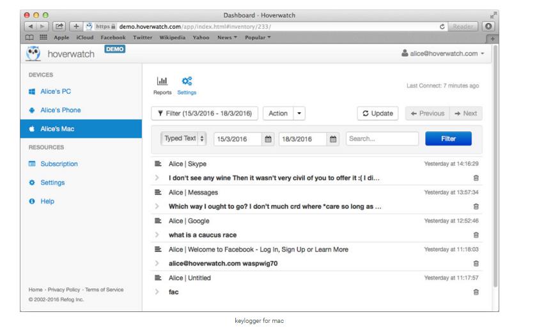The image size is (537, 335).
Task: Open the Popular bookmarks dropdown
Action: (258, 37)
